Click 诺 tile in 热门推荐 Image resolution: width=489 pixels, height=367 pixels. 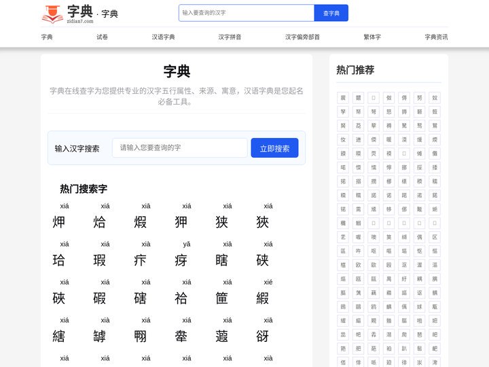tap(389, 195)
